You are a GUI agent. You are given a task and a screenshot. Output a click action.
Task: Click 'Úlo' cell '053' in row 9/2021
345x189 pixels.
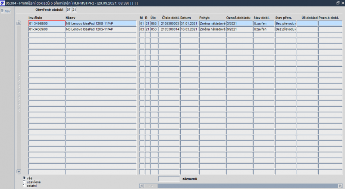154,29
